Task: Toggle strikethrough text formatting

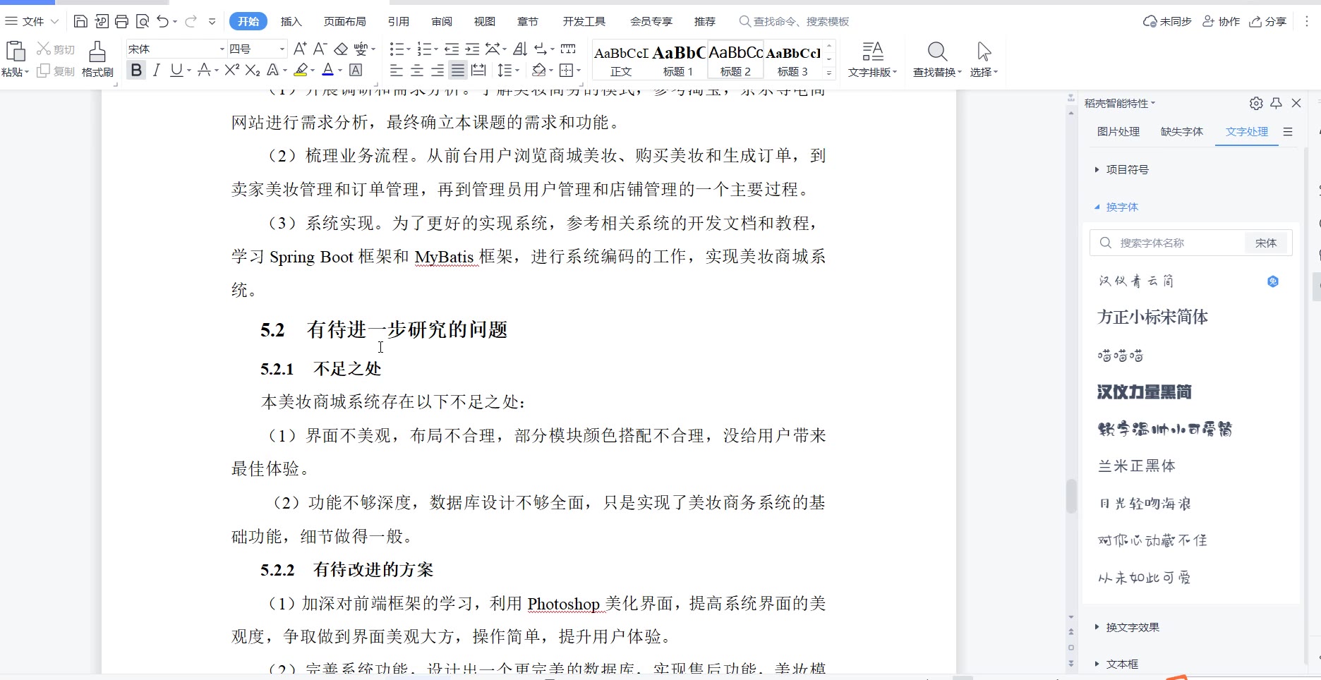Action: tap(204, 70)
